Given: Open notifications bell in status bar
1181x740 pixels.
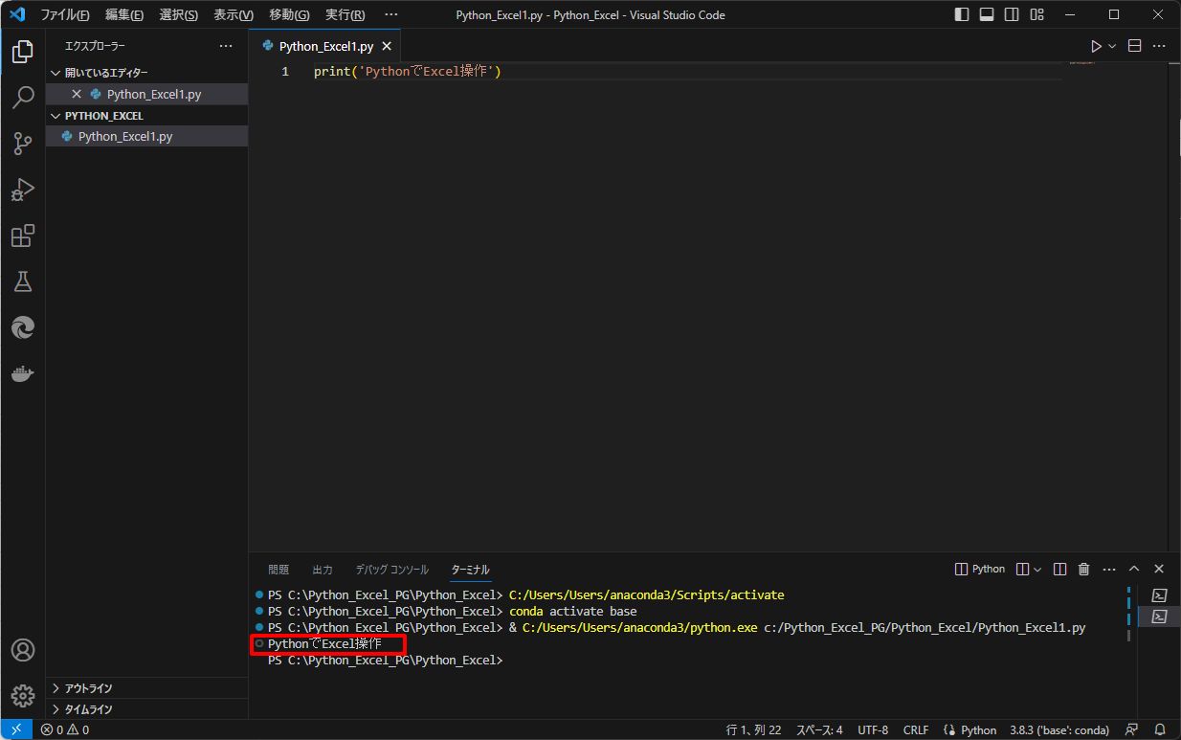Looking at the screenshot, I should click(1160, 729).
